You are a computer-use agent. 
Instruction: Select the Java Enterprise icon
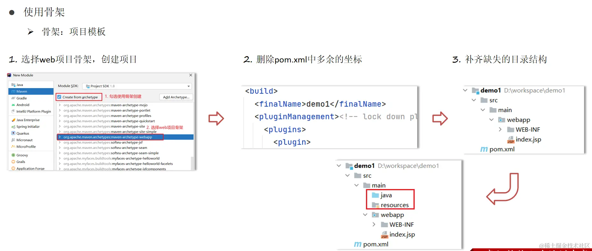[x=13, y=120]
